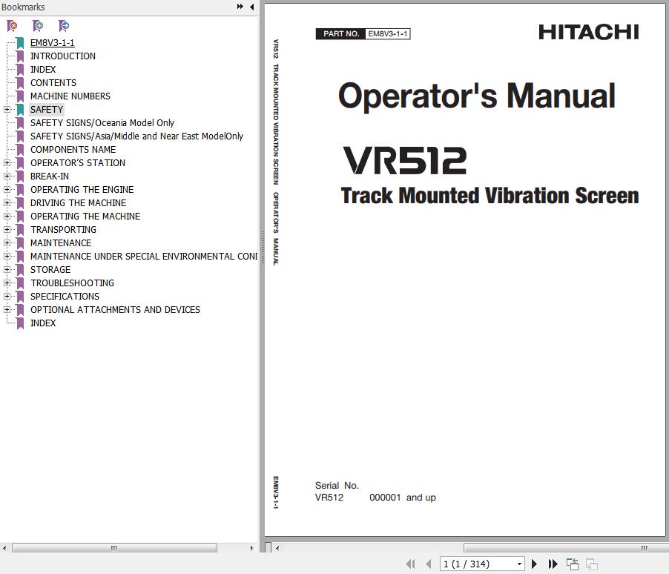Screen dimensions: 669x574
Task: Click bookmarks panel scroll-left arrow
Action: click(x=4, y=547)
